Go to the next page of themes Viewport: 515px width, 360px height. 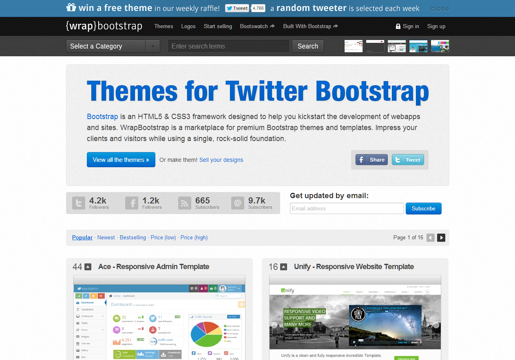(441, 238)
